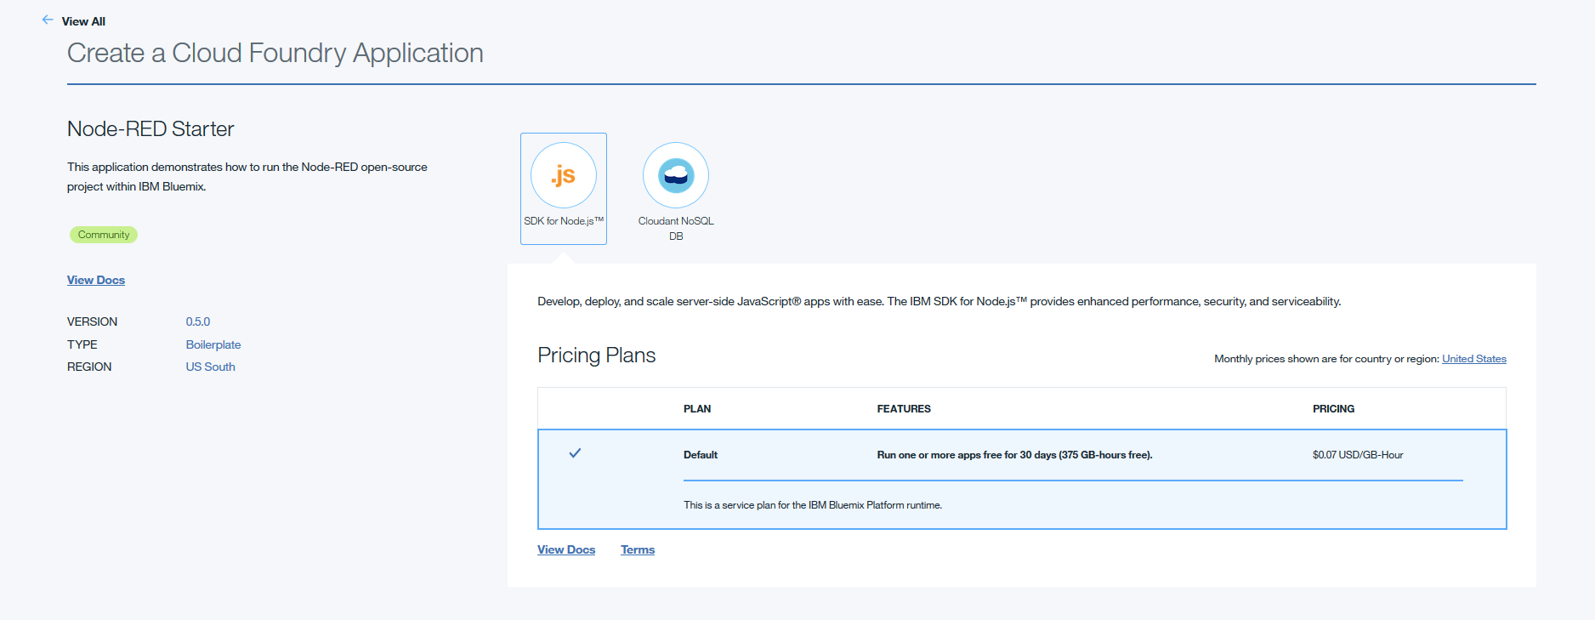Click the TYPE label

click(82, 344)
